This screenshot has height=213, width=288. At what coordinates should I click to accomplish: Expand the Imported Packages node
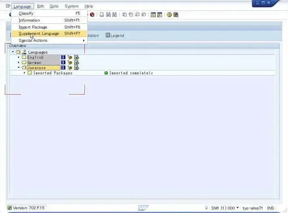[24, 73]
